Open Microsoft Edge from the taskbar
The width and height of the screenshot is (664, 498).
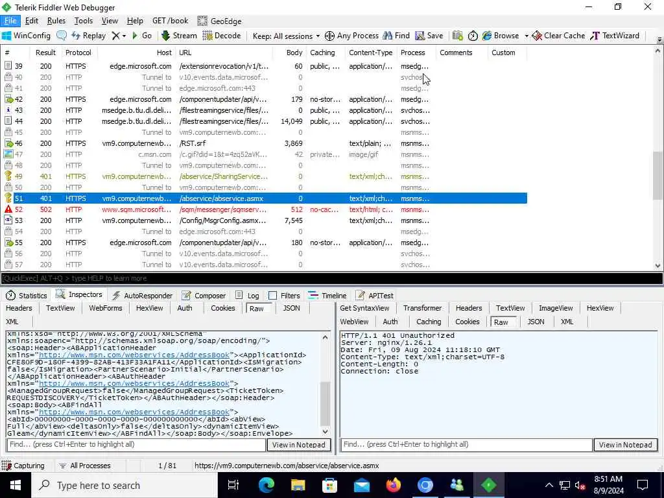[267, 485]
